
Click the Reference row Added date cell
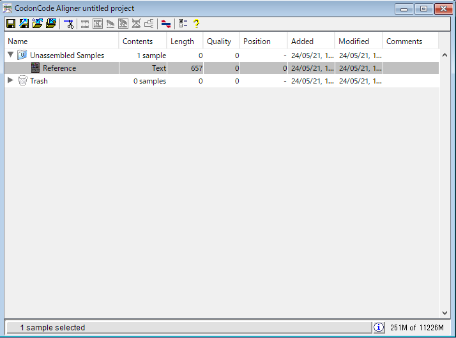(311, 68)
